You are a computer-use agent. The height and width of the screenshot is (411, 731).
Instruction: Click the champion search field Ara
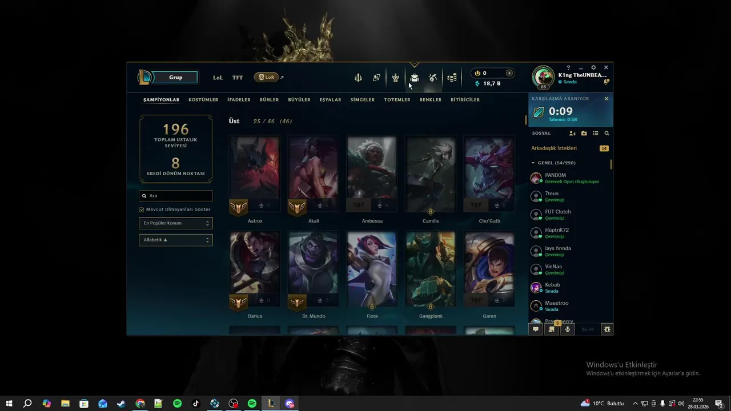176,196
